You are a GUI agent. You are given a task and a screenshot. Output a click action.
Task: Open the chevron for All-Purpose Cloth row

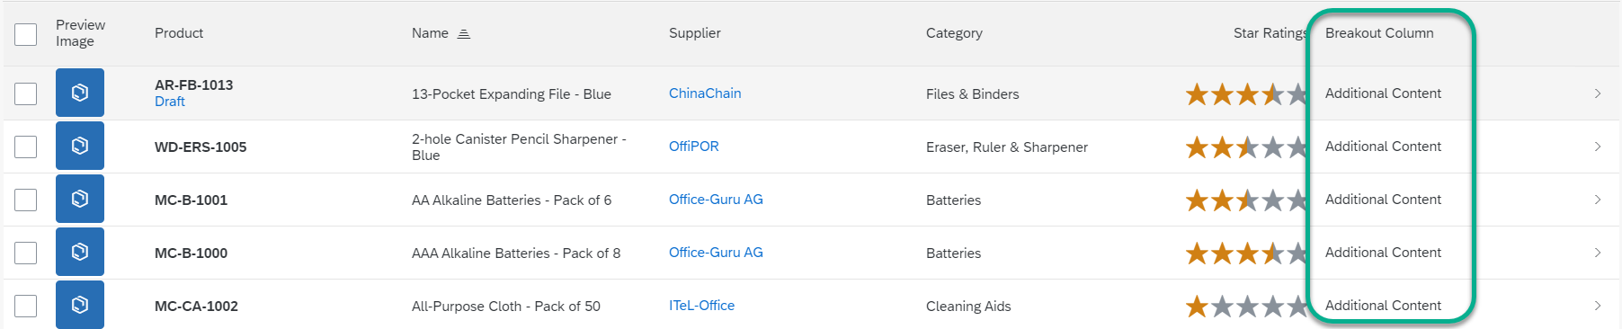(x=1598, y=306)
